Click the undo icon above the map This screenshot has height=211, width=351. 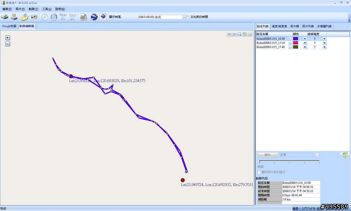[229, 34]
